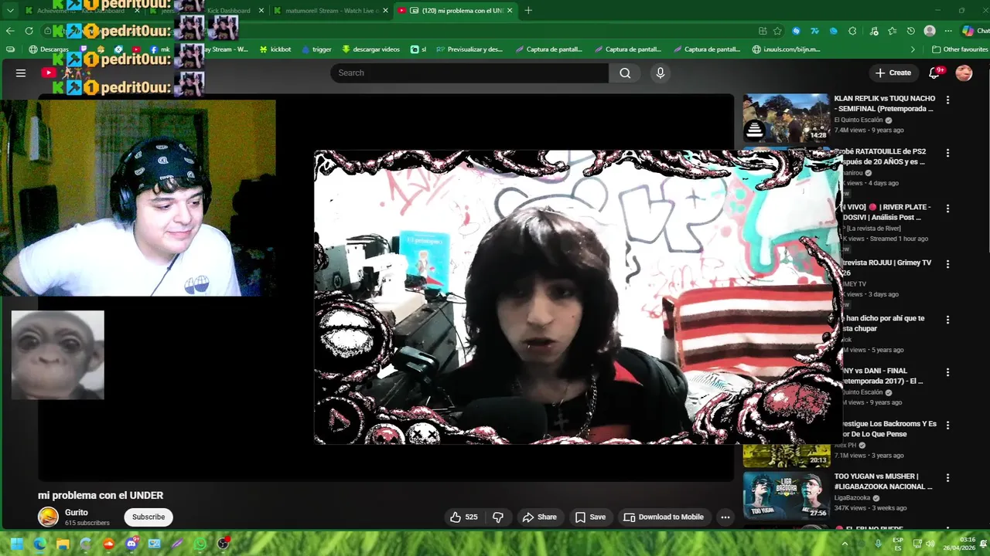Open i.nuuls.com bookmark
990x556 pixels.
(x=786, y=49)
